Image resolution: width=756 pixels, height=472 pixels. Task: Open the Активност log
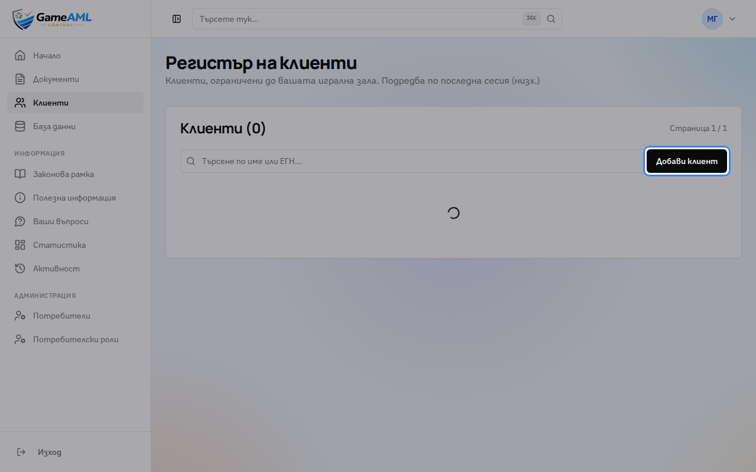[75, 268]
